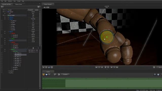Click the presets list vertical scrollbar
Image resolution: width=162 pixels, height=91 pixels.
point(40,29)
